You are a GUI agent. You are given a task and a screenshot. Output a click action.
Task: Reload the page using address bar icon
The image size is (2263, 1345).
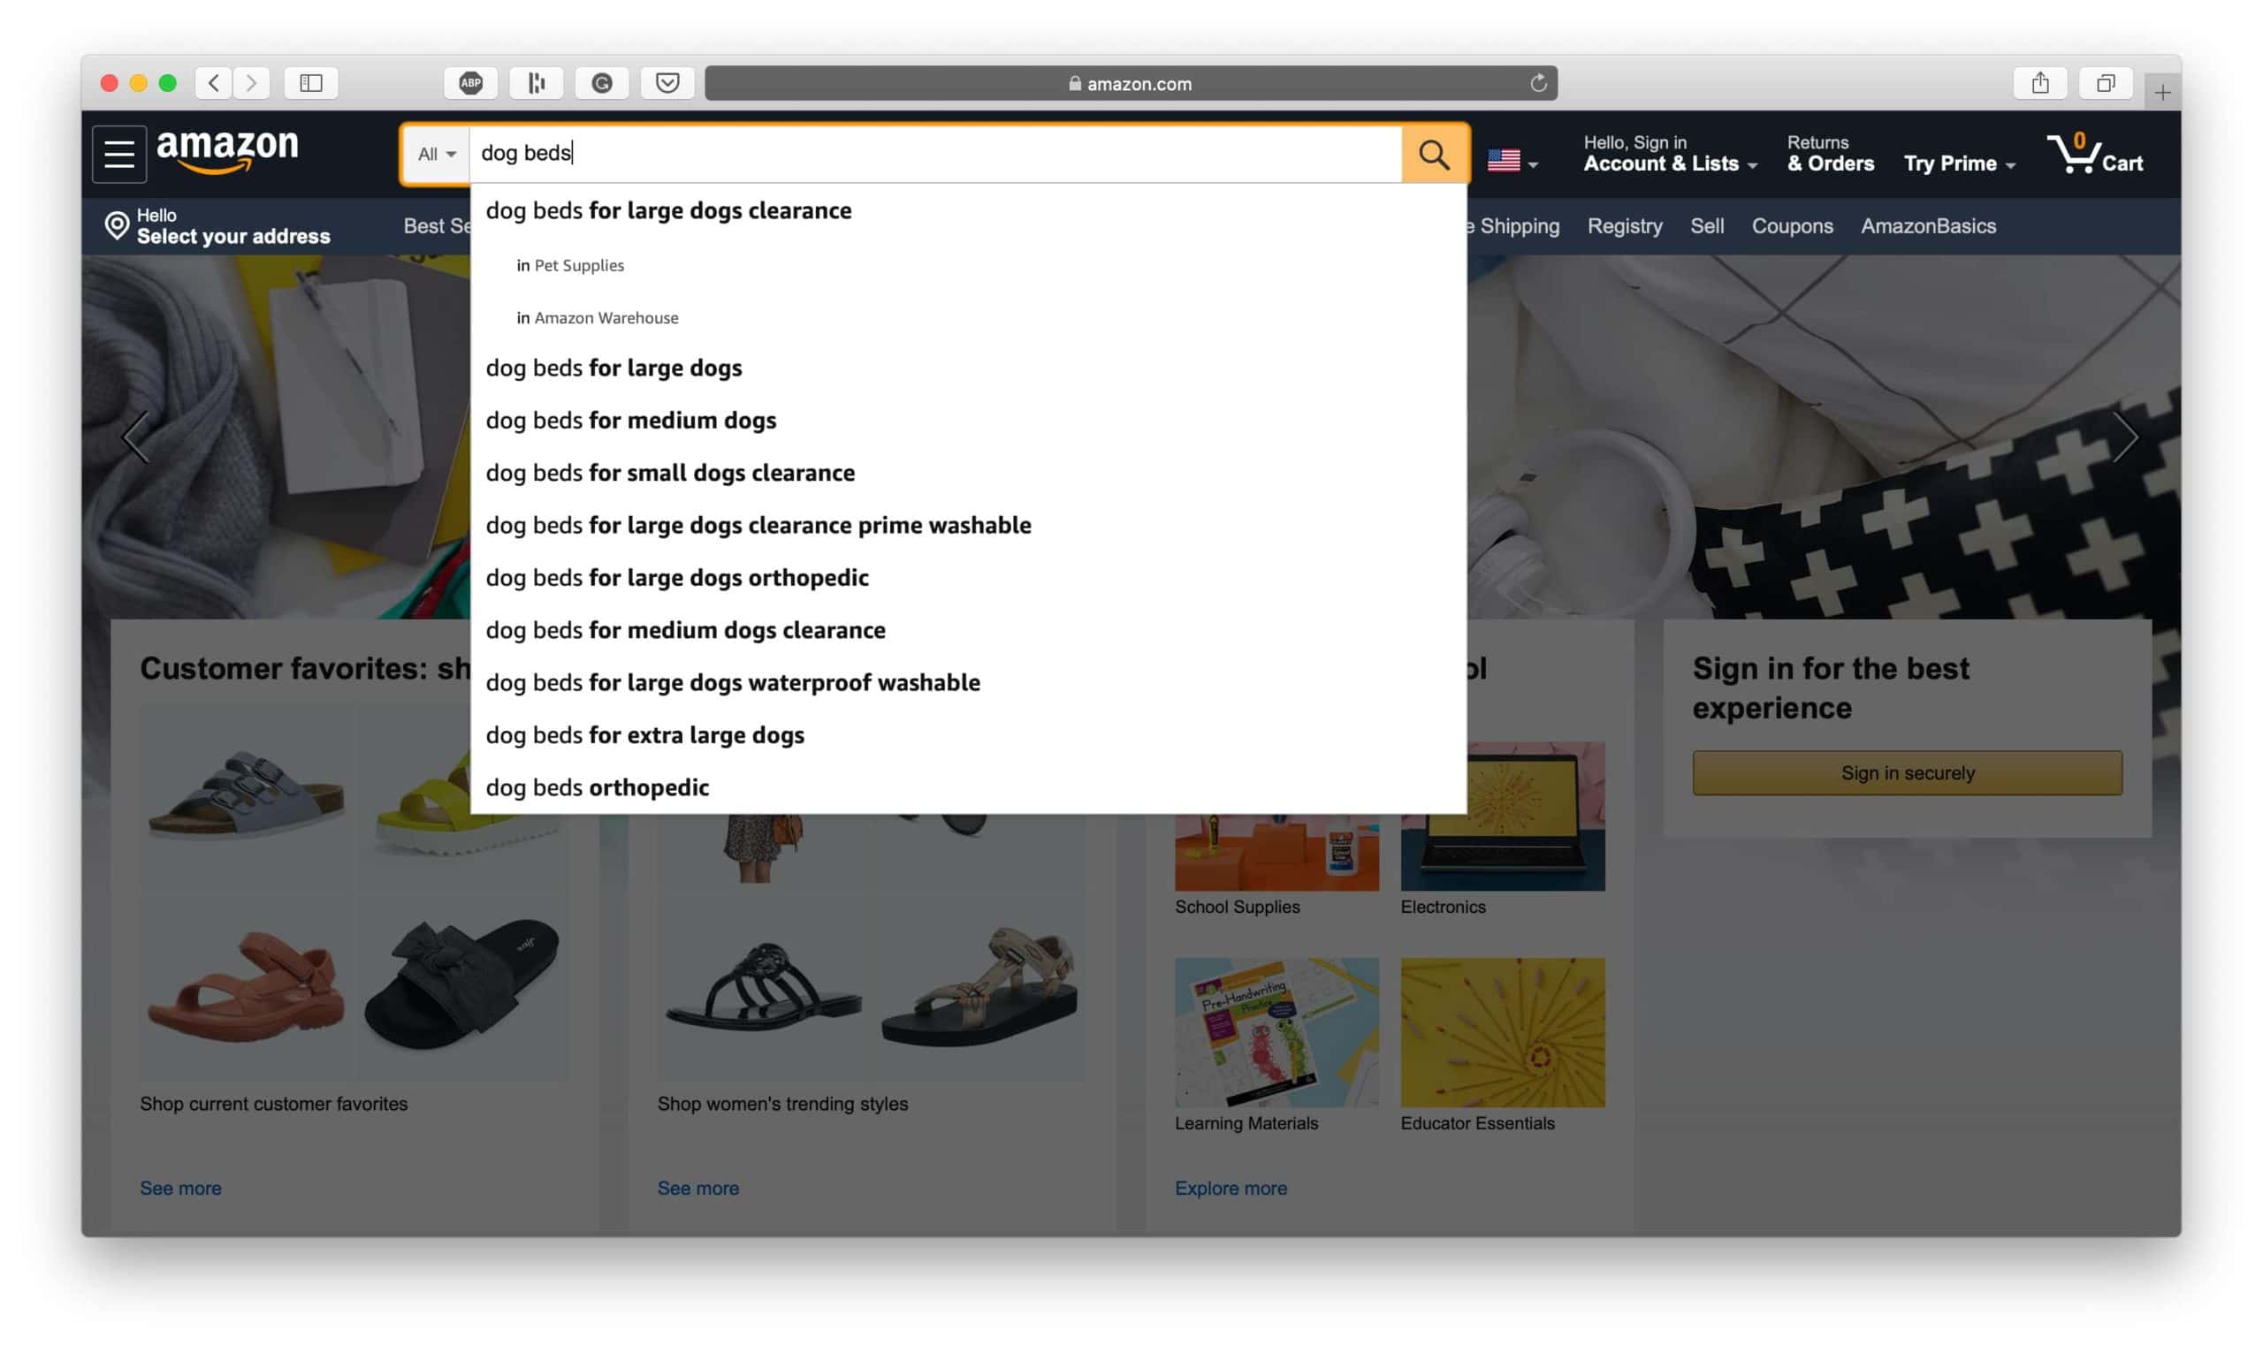coord(1537,83)
